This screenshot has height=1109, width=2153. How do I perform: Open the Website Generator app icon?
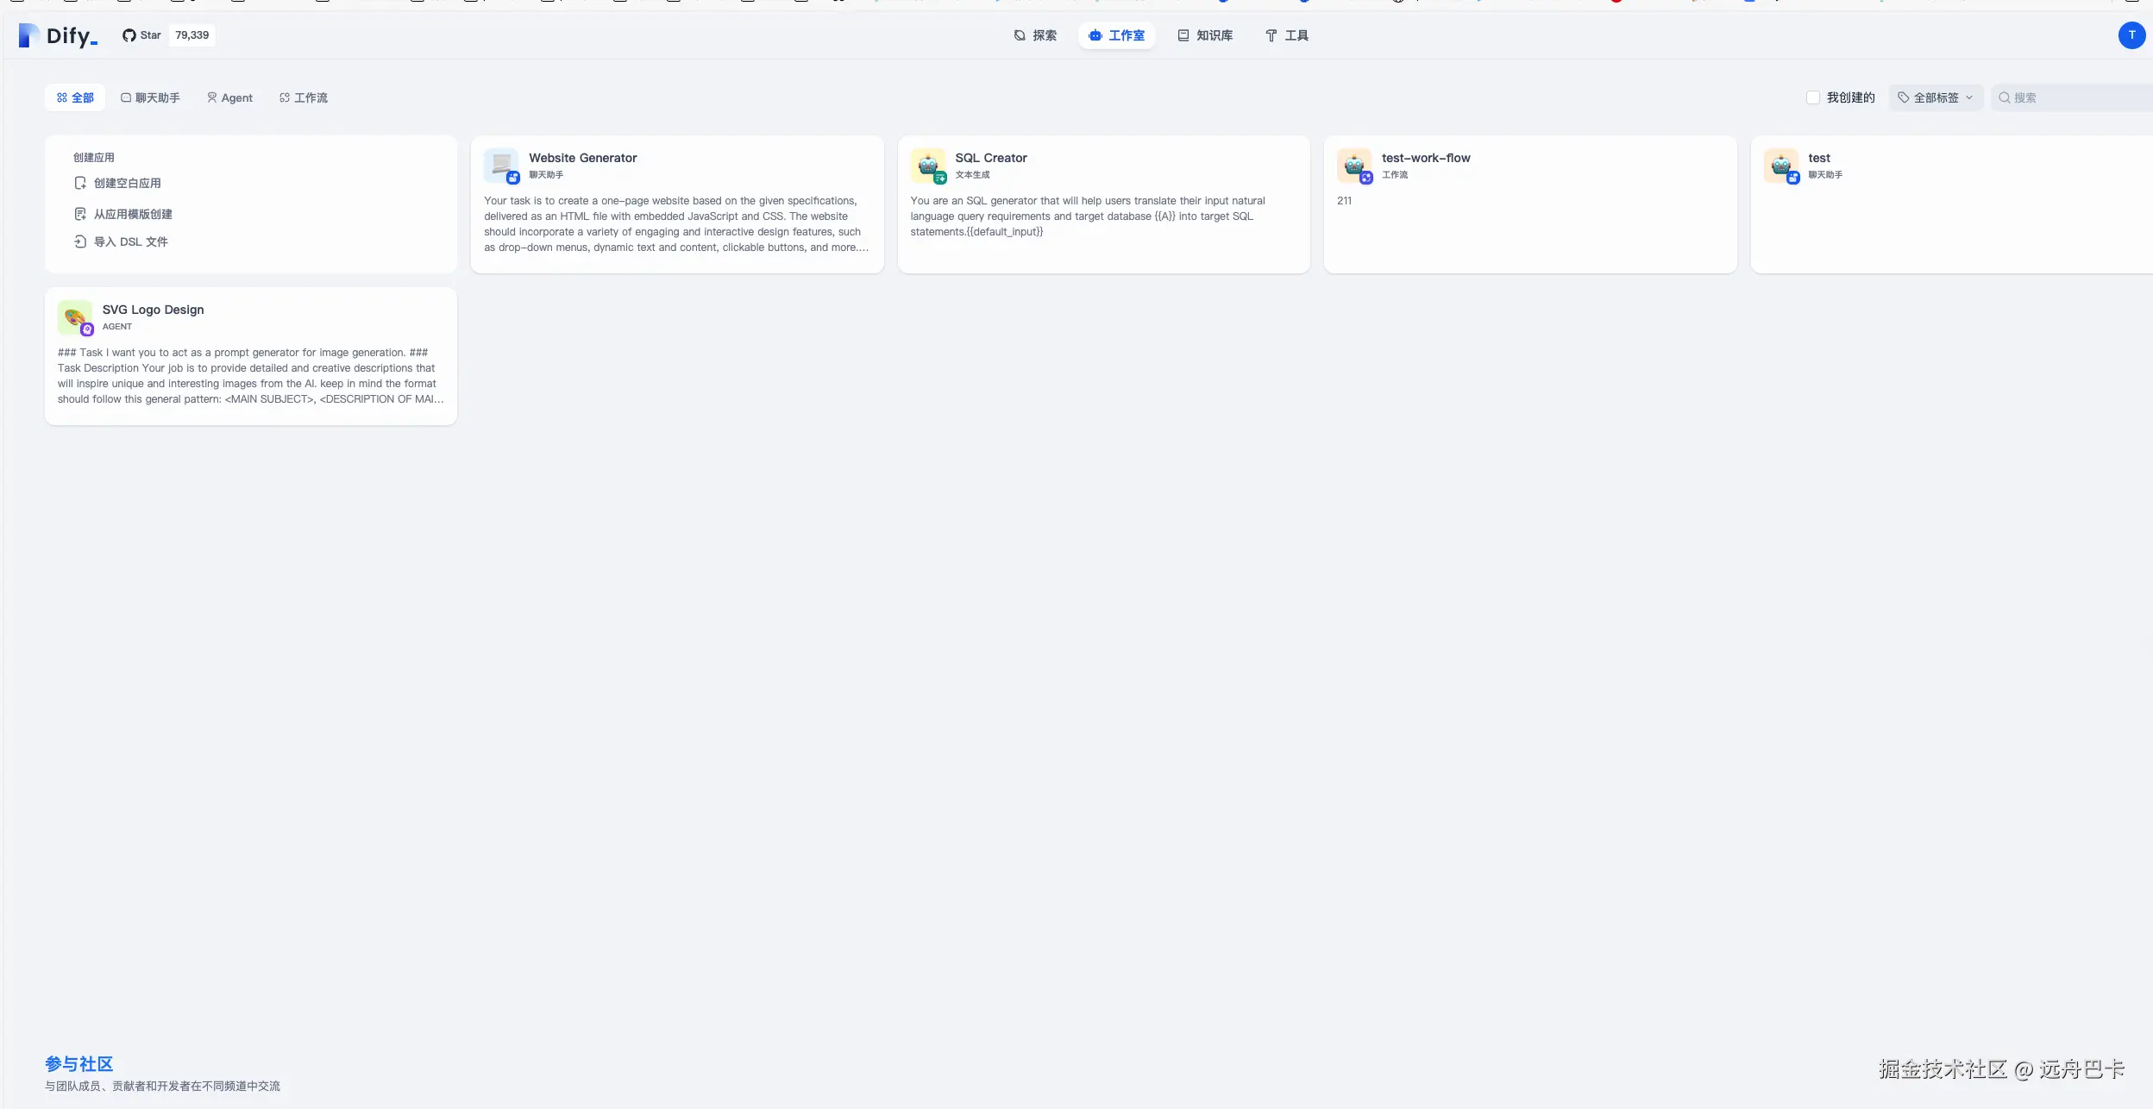point(501,166)
